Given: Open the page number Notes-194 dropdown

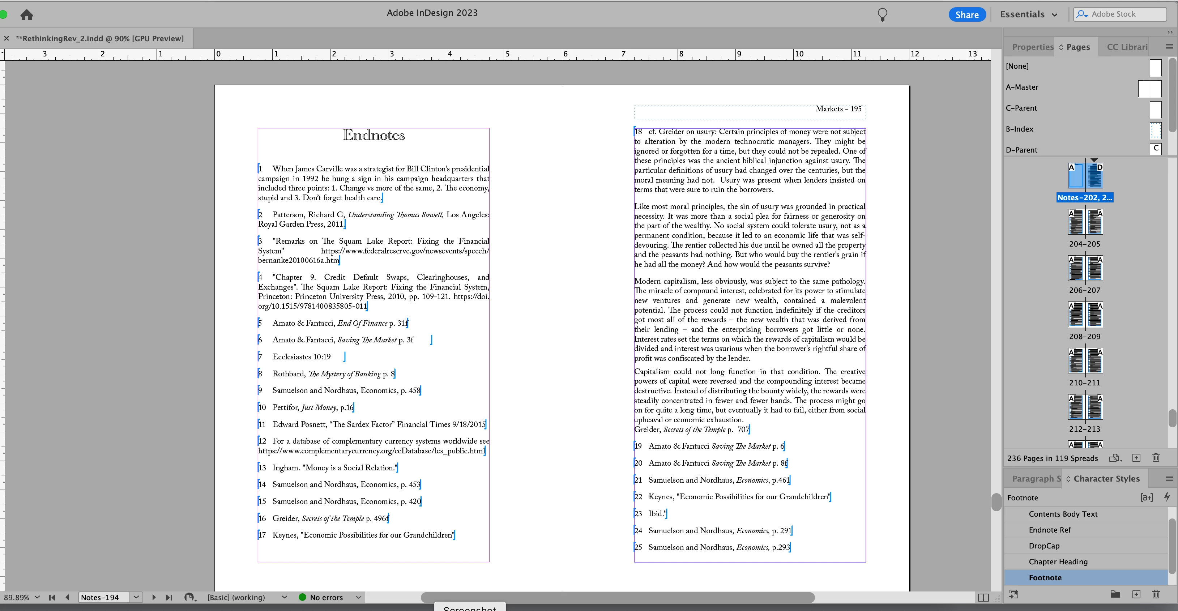Looking at the screenshot, I should pyautogui.click(x=136, y=597).
